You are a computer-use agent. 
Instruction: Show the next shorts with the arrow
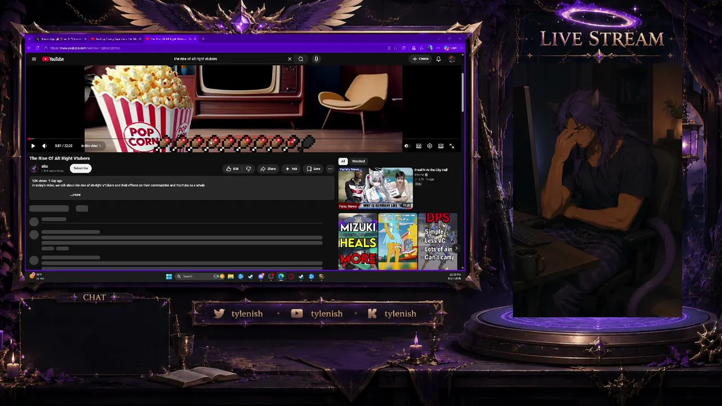(456, 249)
